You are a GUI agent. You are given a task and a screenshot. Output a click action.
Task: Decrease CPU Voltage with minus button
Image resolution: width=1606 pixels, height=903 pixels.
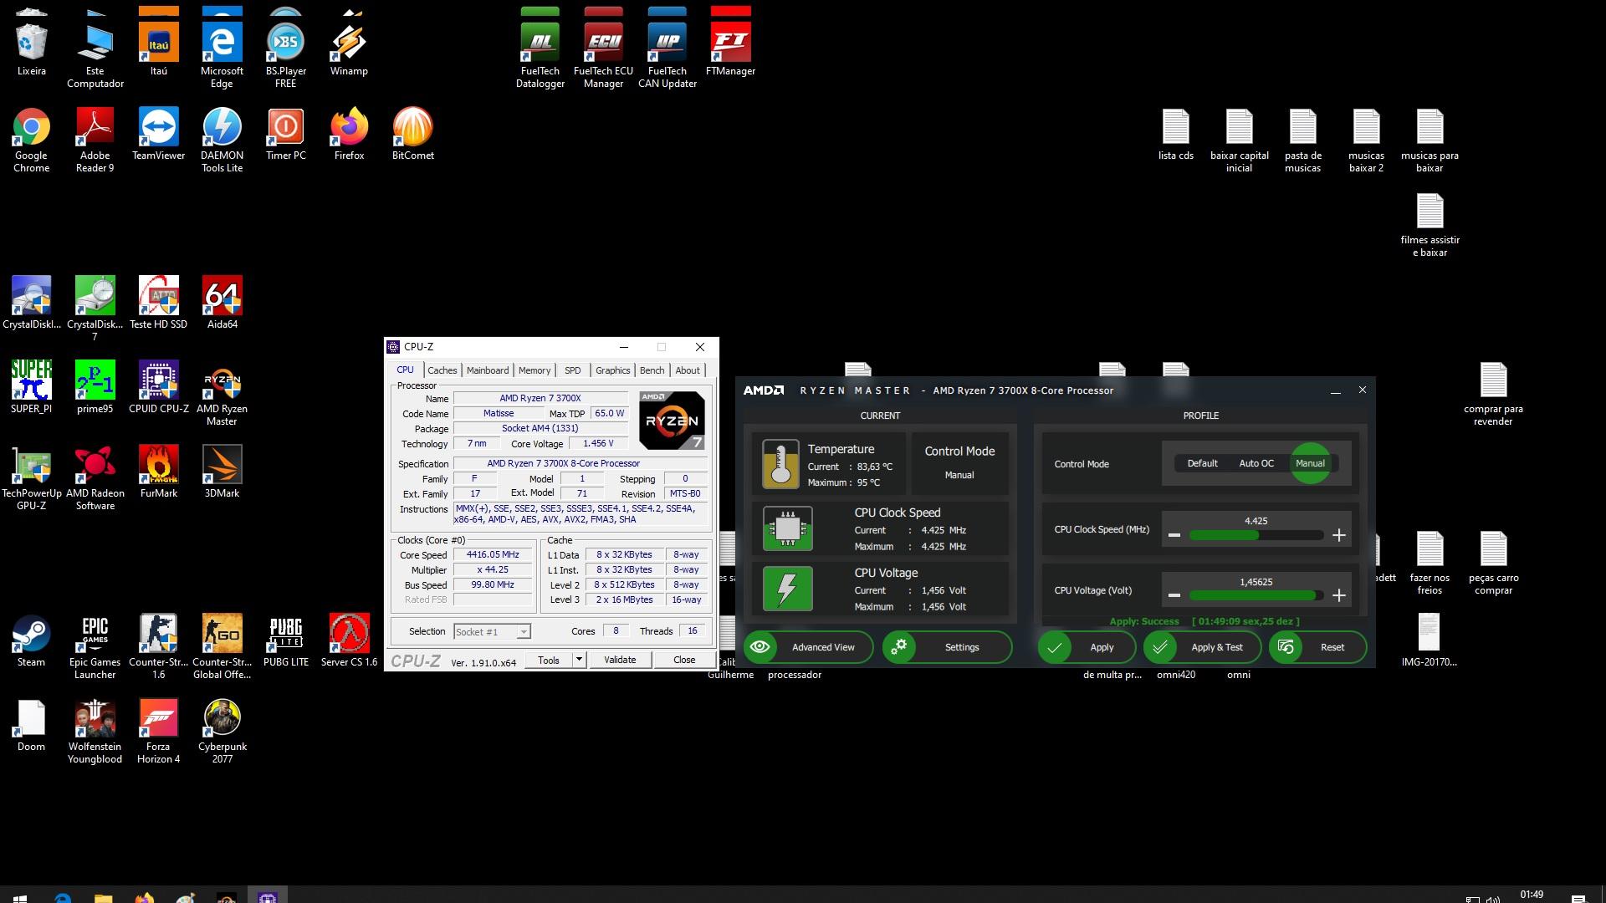tap(1174, 595)
